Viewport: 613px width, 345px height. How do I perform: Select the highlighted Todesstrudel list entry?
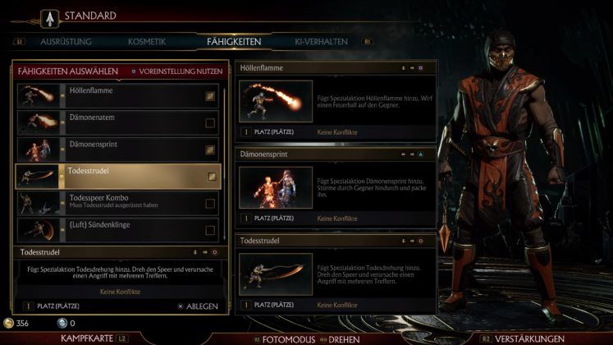[x=118, y=177]
